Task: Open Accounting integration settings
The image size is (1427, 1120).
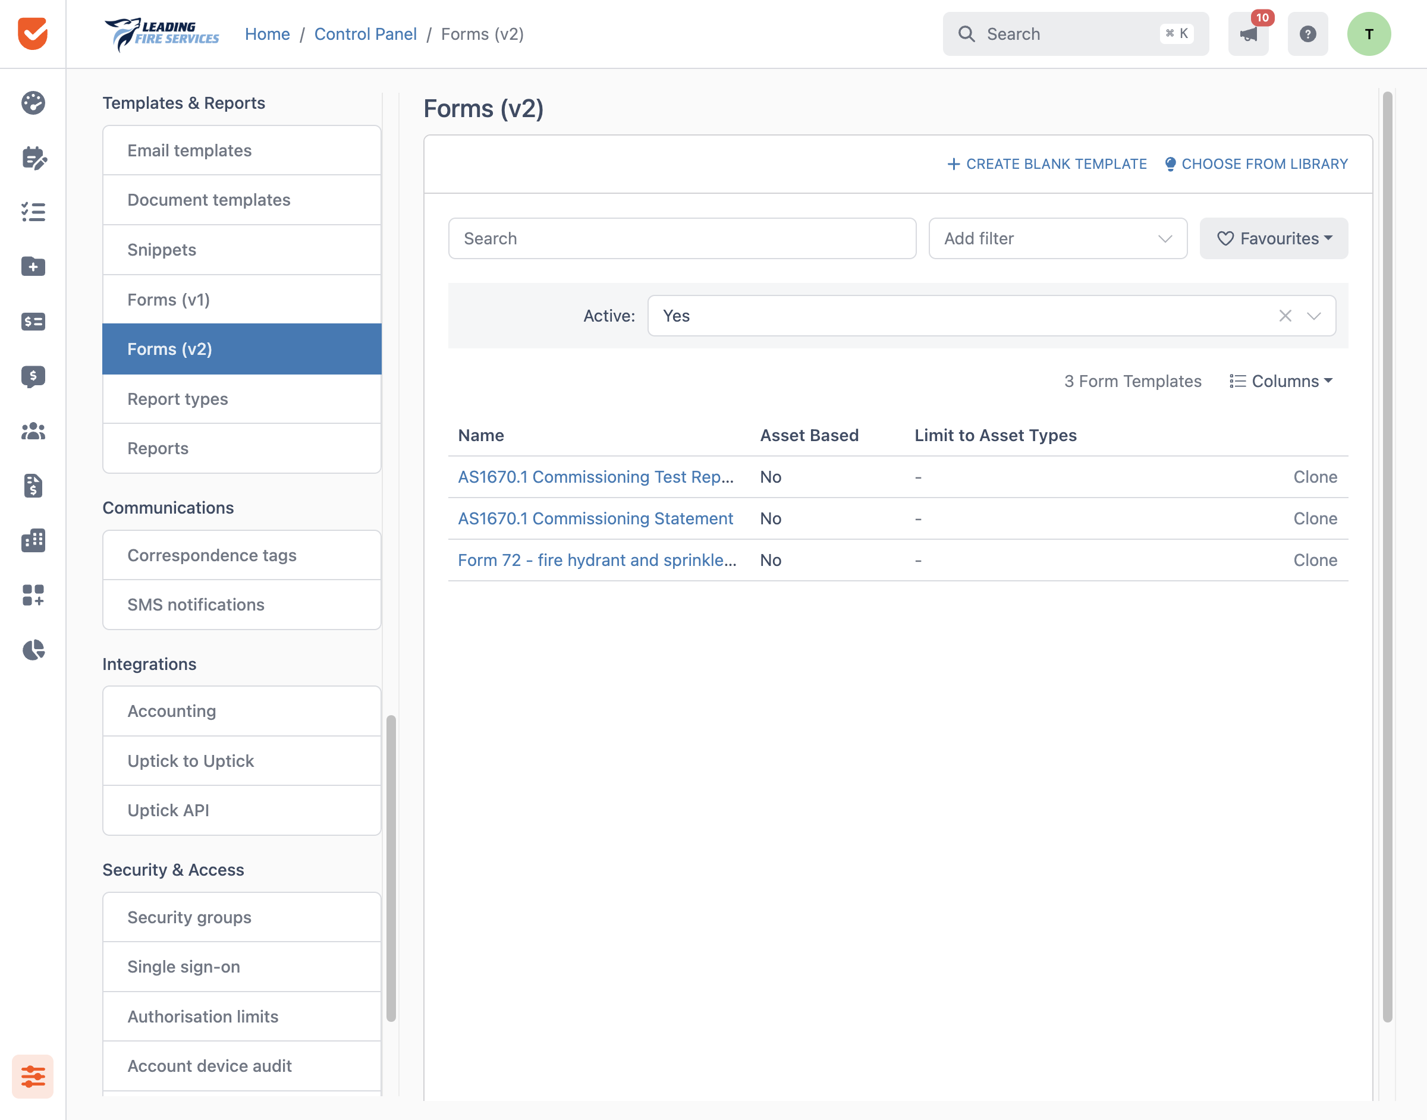Action: (242, 712)
